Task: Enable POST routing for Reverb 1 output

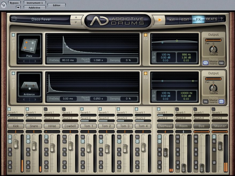Action: point(221,63)
